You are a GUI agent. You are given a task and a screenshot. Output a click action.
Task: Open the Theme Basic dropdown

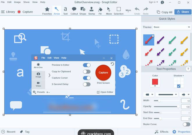[x=172, y=27]
